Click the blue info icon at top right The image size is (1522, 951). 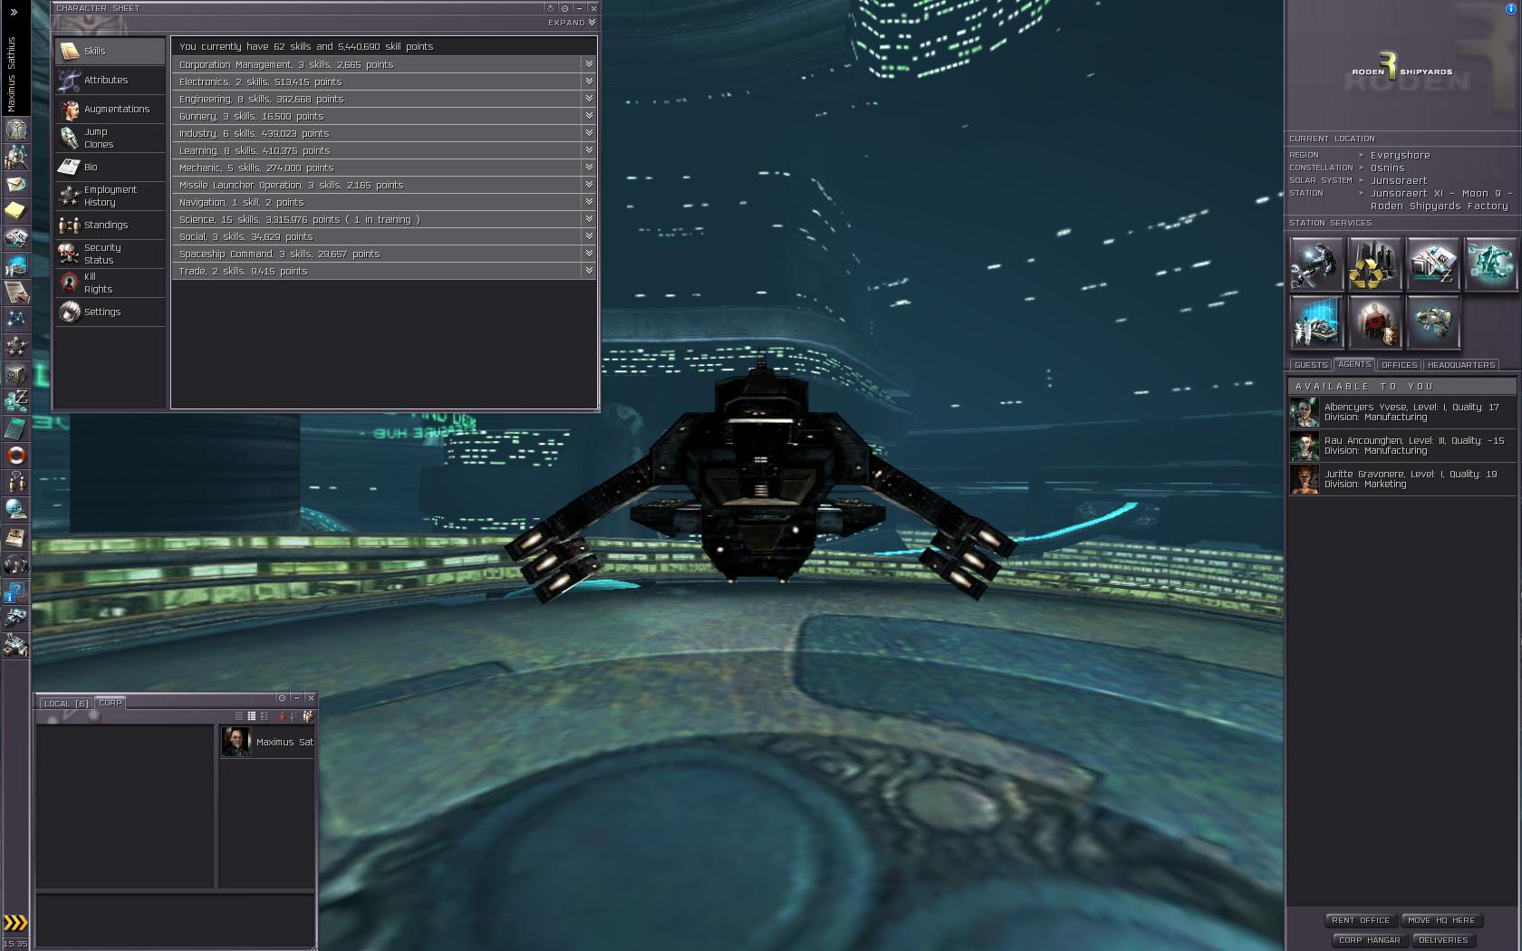click(x=1510, y=9)
